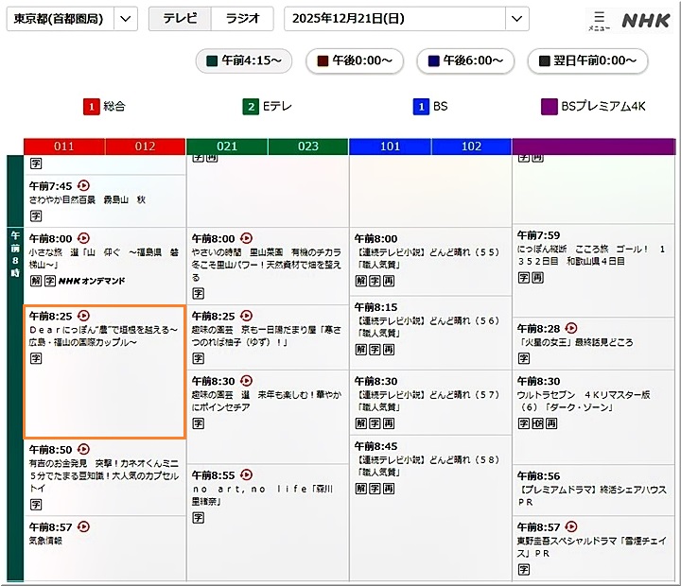The image size is (681, 586).
Task: Select channel 012 sub-channel tab
Action: click(x=145, y=146)
